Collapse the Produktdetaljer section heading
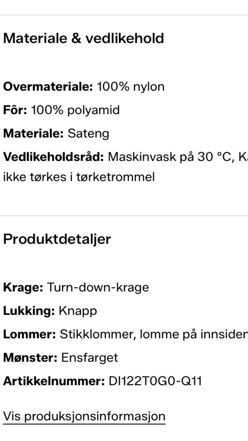This screenshot has height=441, width=248. [57, 239]
